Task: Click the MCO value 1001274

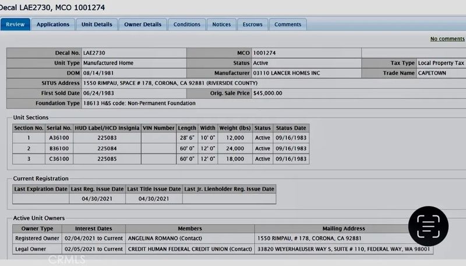Action: [265, 53]
